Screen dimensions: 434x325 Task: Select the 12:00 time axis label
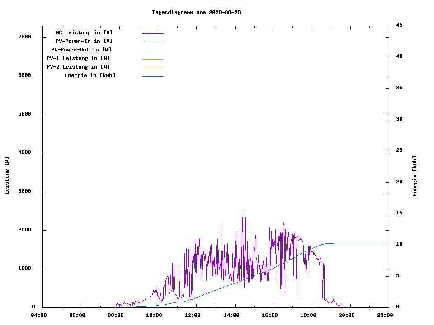tap(193, 315)
